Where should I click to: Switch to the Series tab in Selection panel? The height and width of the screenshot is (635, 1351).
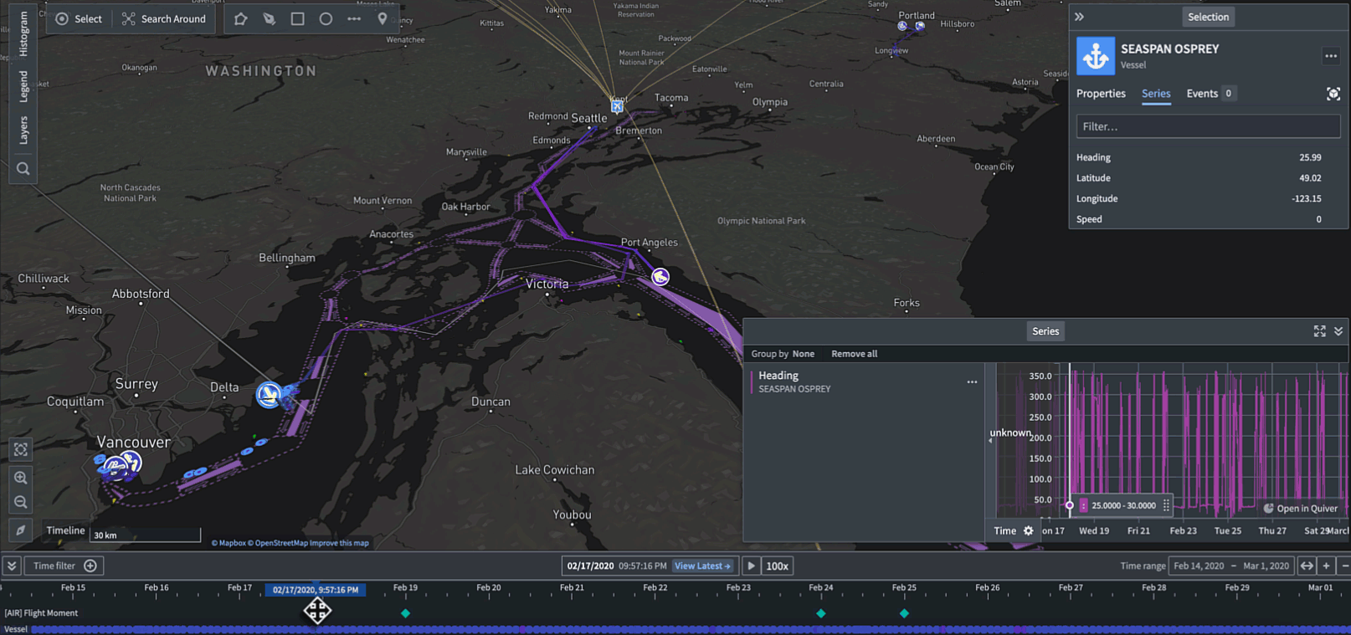click(1156, 94)
